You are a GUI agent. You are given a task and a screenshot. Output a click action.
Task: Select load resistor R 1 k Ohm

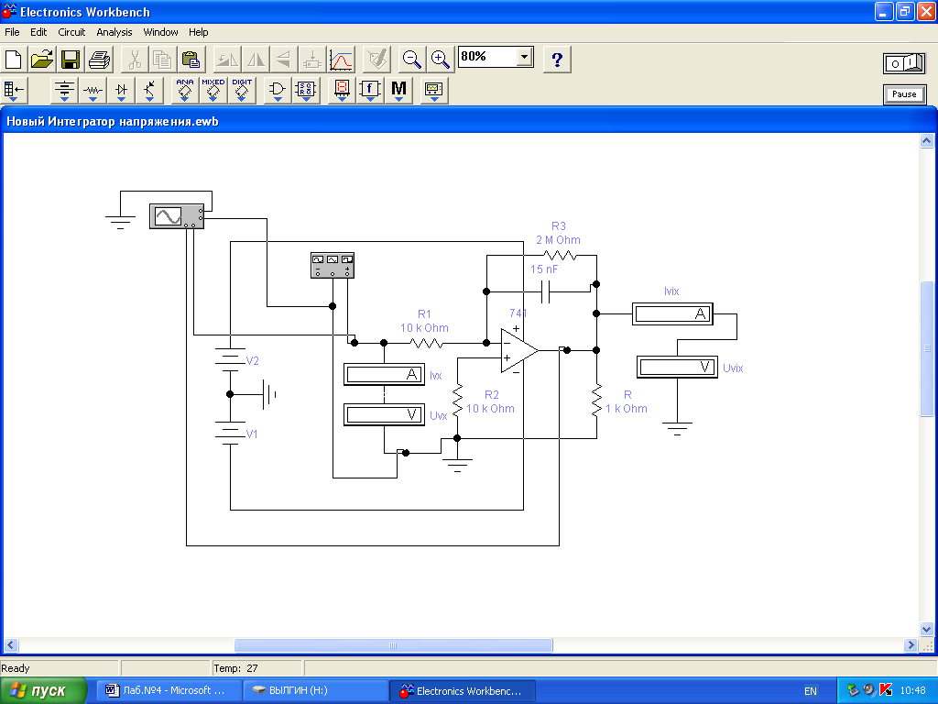(x=596, y=401)
